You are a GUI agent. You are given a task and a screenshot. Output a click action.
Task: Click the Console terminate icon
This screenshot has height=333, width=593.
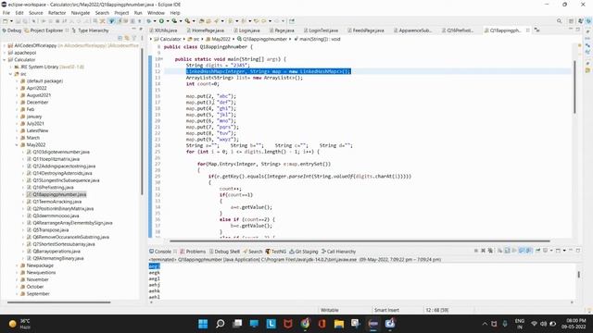pyautogui.click(x=476, y=251)
